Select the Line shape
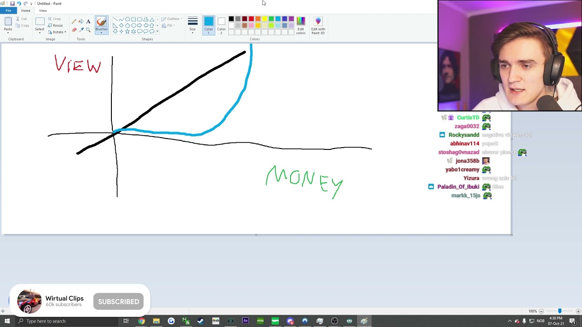The image size is (582, 327). pos(115,20)
